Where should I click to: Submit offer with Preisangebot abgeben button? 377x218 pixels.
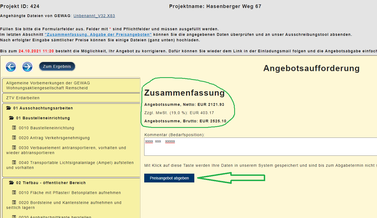point(169,178)
